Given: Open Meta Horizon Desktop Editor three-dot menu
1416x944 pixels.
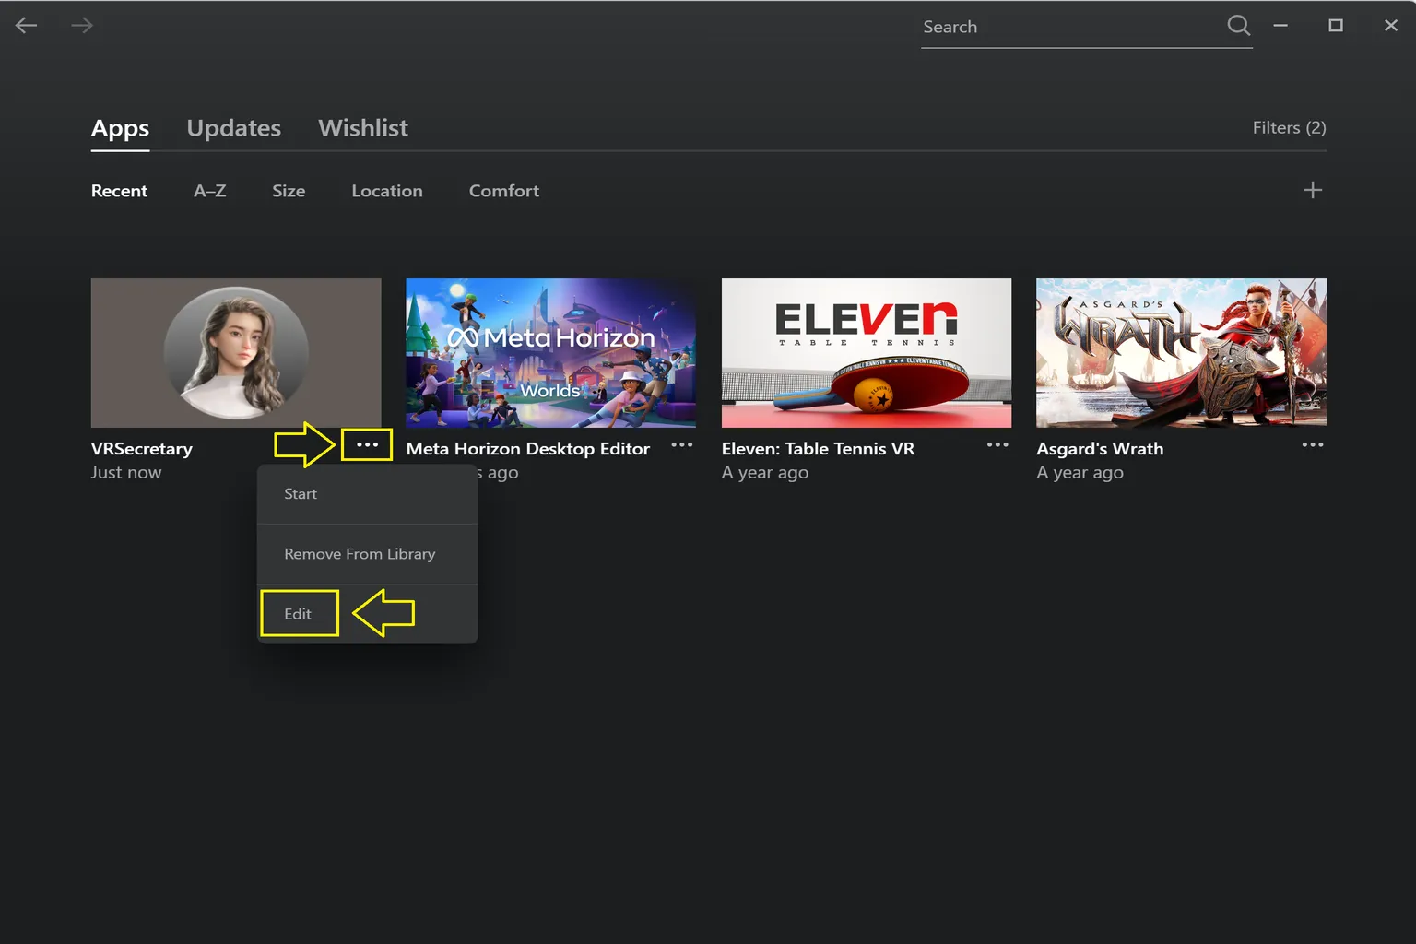Looking at the screenshot, I should pos(682,444).
